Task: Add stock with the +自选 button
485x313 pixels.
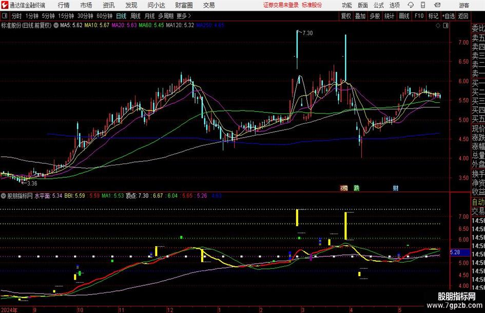Action: click(449, 16)
